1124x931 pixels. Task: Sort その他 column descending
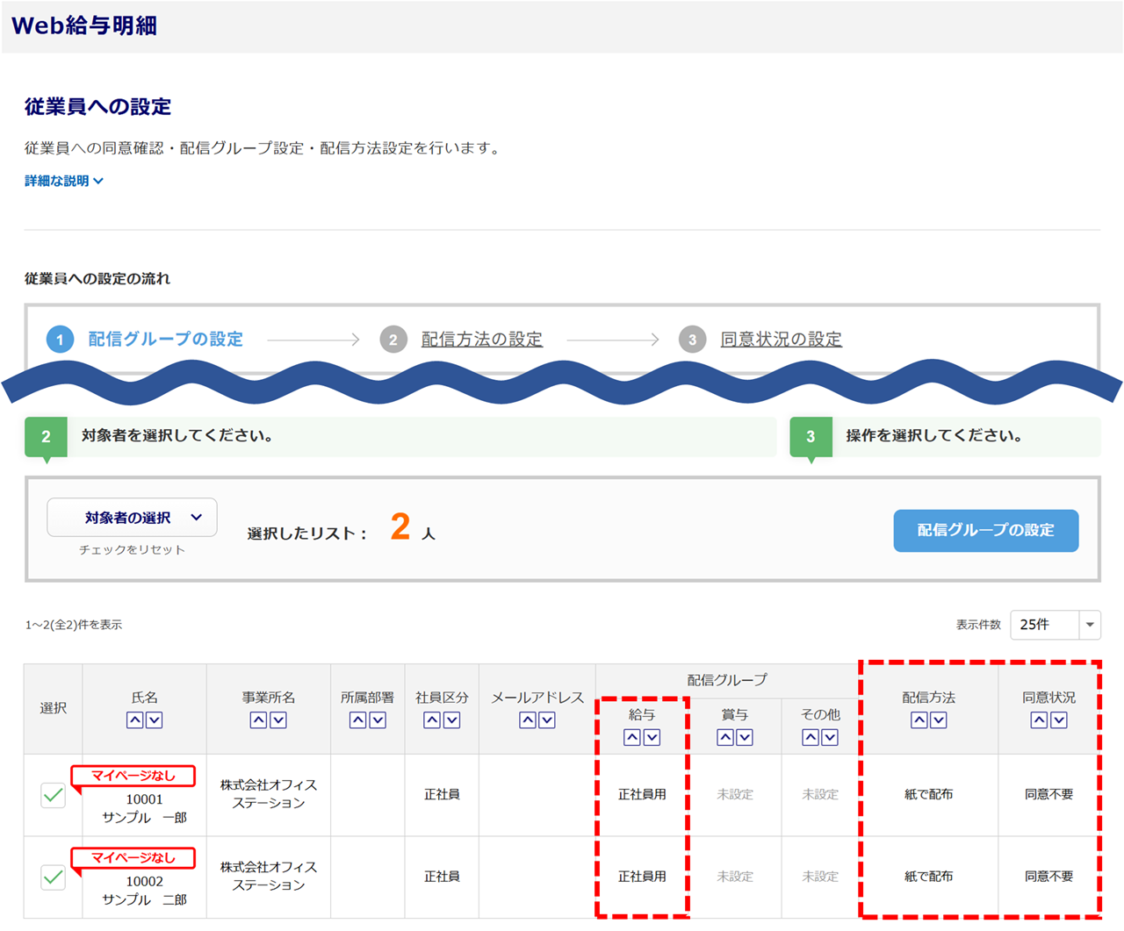[830, 738]
